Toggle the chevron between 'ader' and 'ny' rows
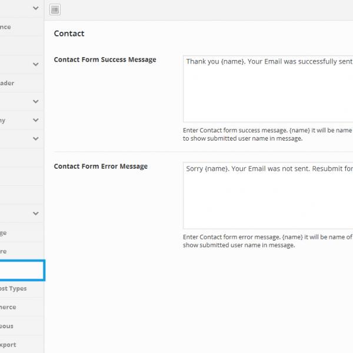This screenshot has width=353, height=353. [36, 101]
